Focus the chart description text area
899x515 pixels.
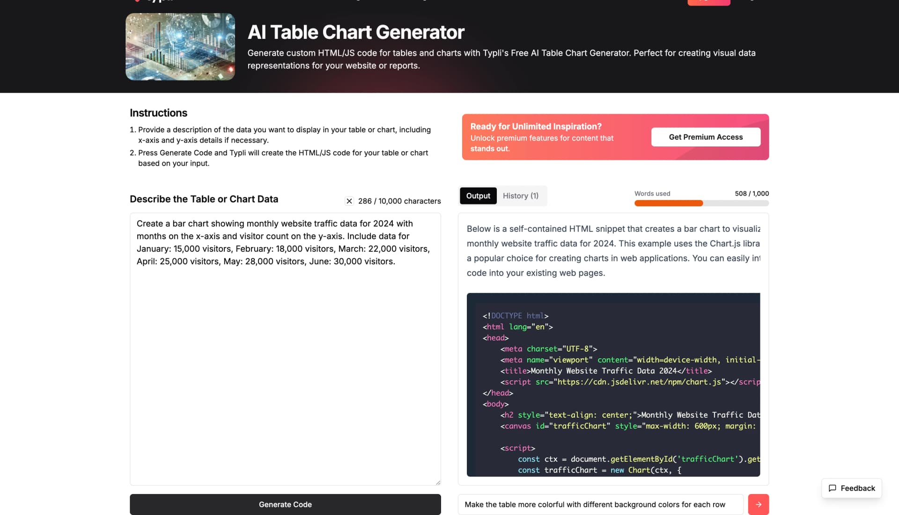tap(285, 349)
